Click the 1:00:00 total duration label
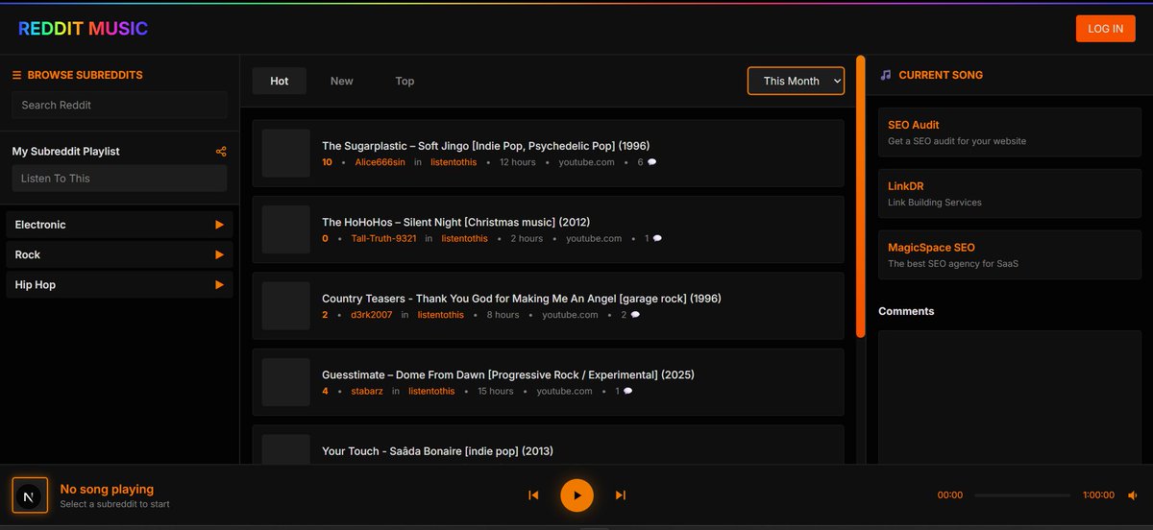1153x530 pixels. pyautogui.click(x=1098, y=495)
